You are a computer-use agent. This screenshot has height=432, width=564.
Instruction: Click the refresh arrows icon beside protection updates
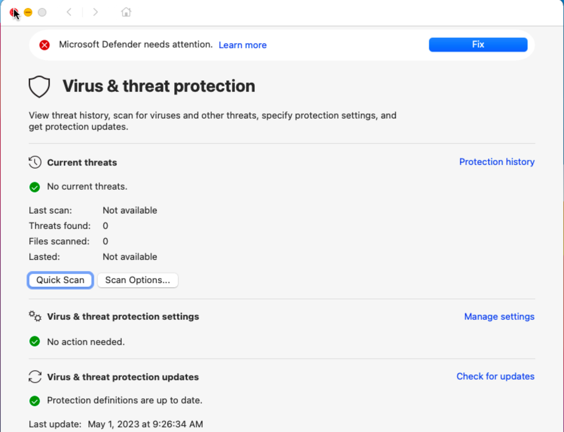(35, 377)
